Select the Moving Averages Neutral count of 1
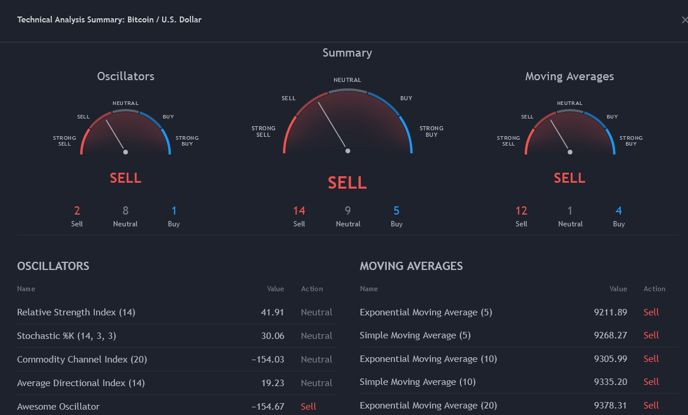 coord(570,210)
